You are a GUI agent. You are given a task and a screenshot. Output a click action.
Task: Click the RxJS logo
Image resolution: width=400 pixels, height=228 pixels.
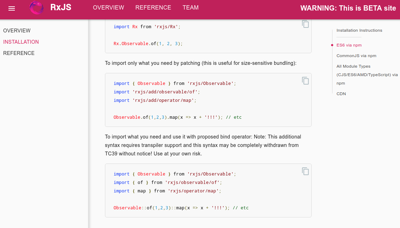click(36, 8)
